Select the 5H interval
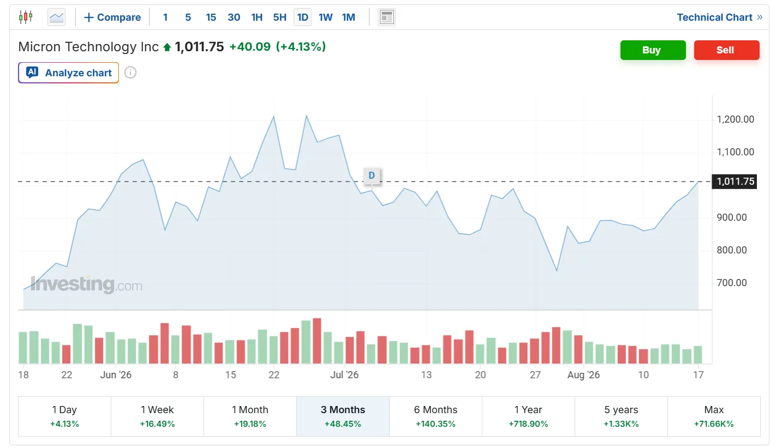This screenshot has width=776, height=448. [280, 17]
